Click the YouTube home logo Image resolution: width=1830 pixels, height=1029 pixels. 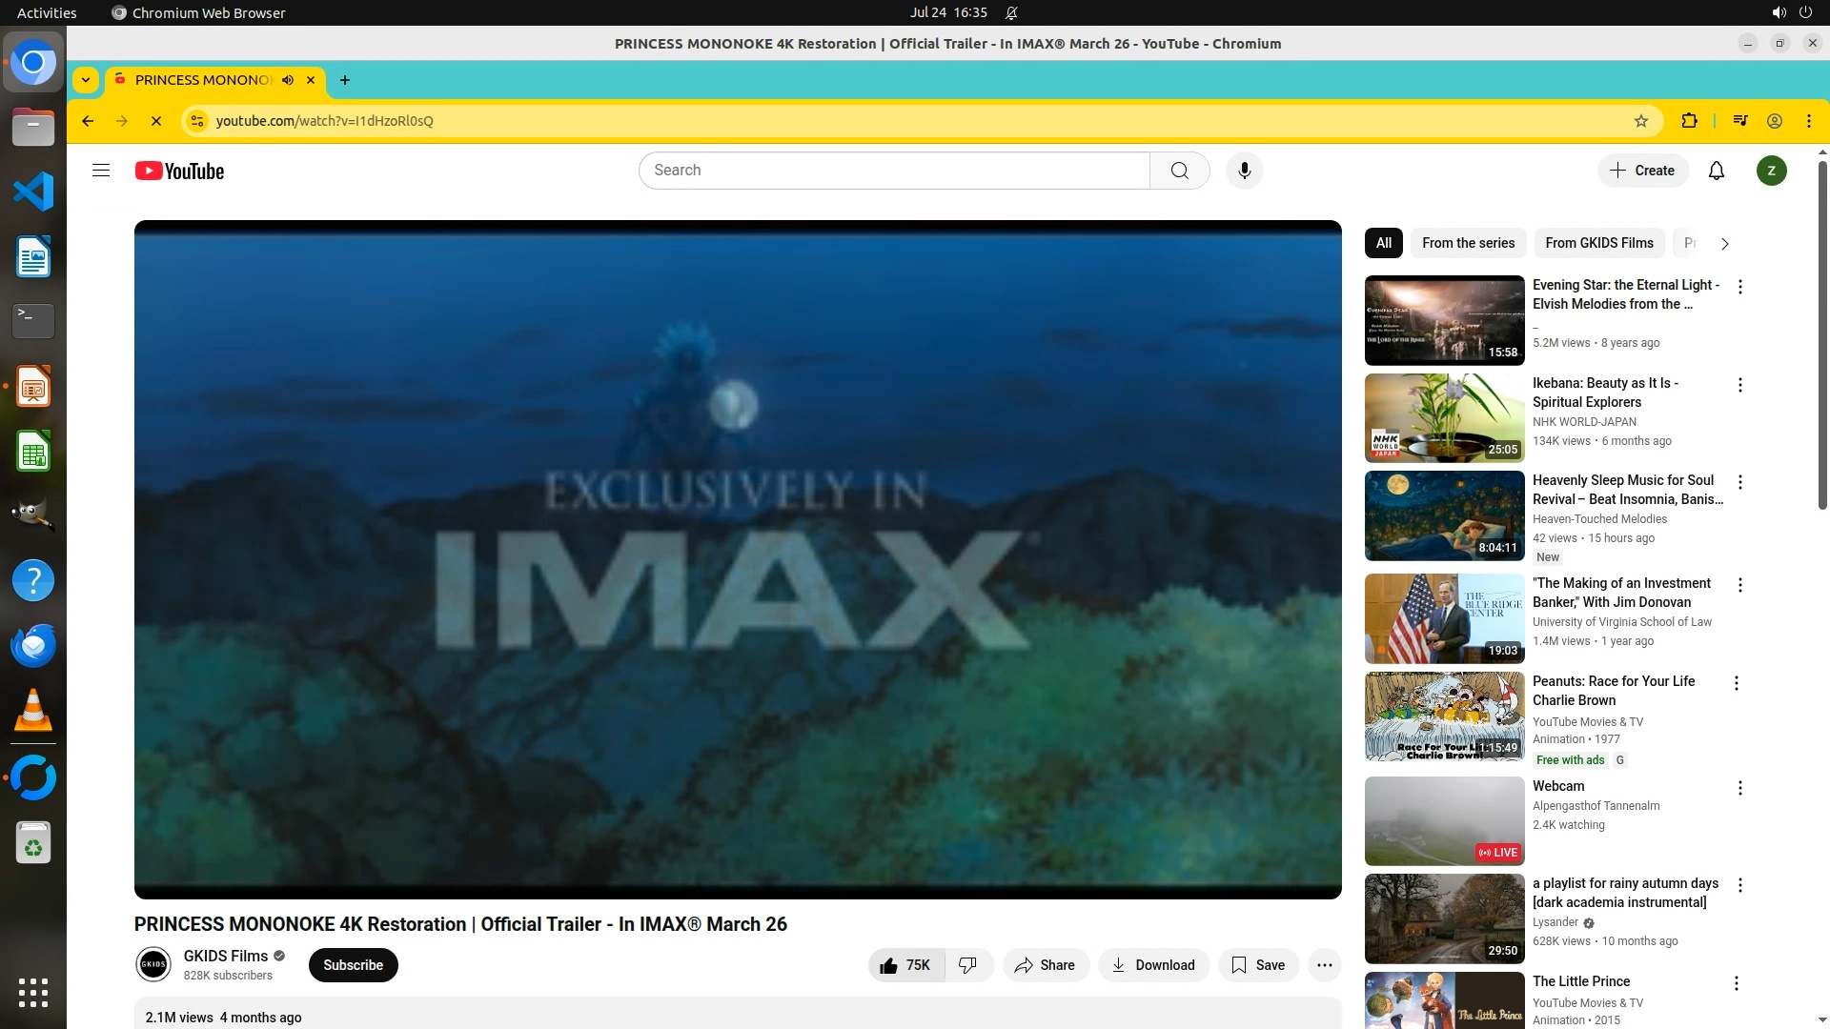[179, 171]
